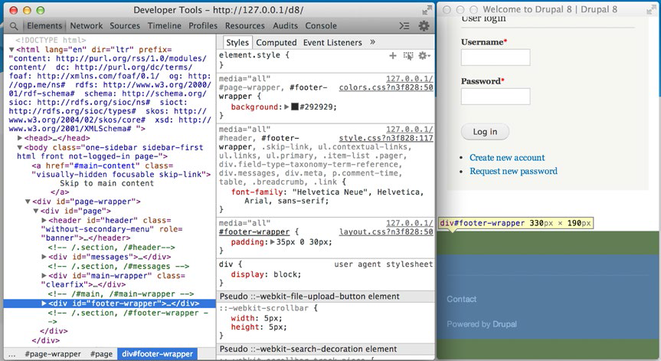This screenshot has width=661, height=361.
Task: Select the /.section, /#header comment node
Action: click(x=111, y=248)
